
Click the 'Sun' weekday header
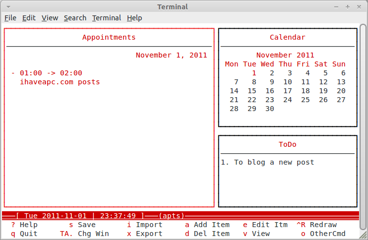[x=339, y=64]
